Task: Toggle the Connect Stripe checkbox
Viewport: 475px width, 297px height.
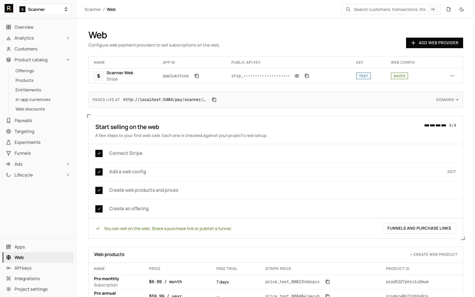Action: tap(99, 153)
